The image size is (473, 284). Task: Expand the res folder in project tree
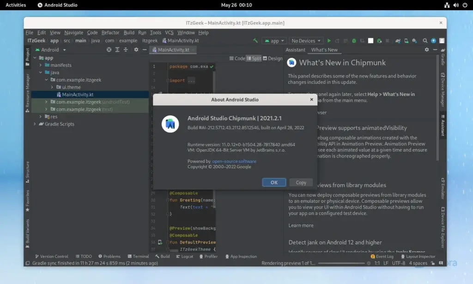(x=41, y=117)
